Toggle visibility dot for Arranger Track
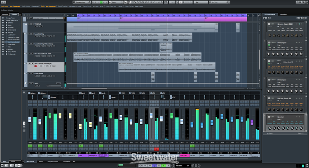This screenshot has width=309, height=168. coord(3,18)
